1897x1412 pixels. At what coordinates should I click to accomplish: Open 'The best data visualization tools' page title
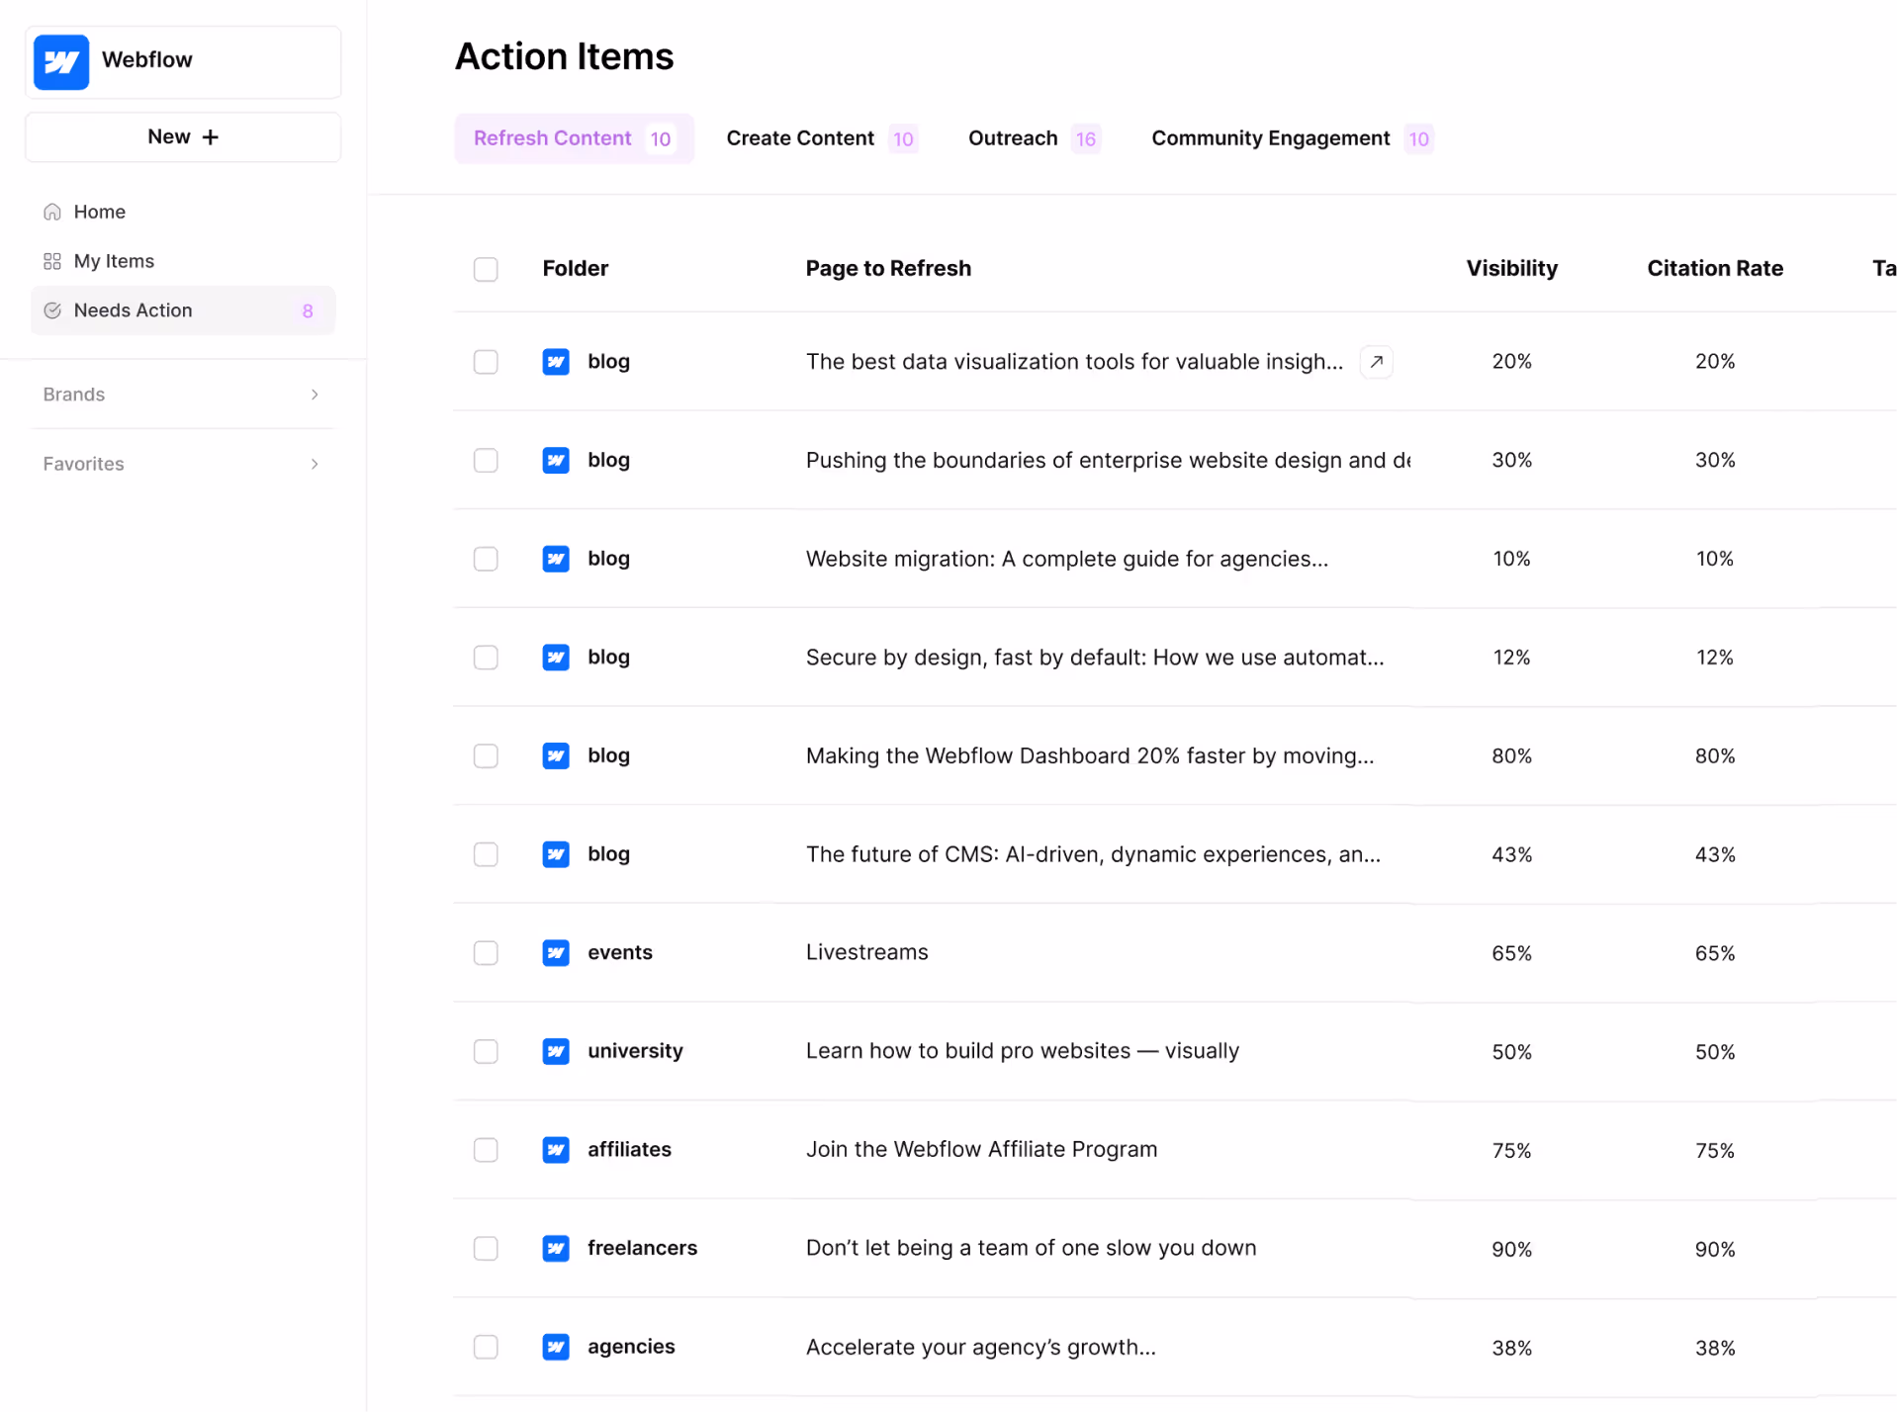pyautogui.click(x=1074, y=362)
